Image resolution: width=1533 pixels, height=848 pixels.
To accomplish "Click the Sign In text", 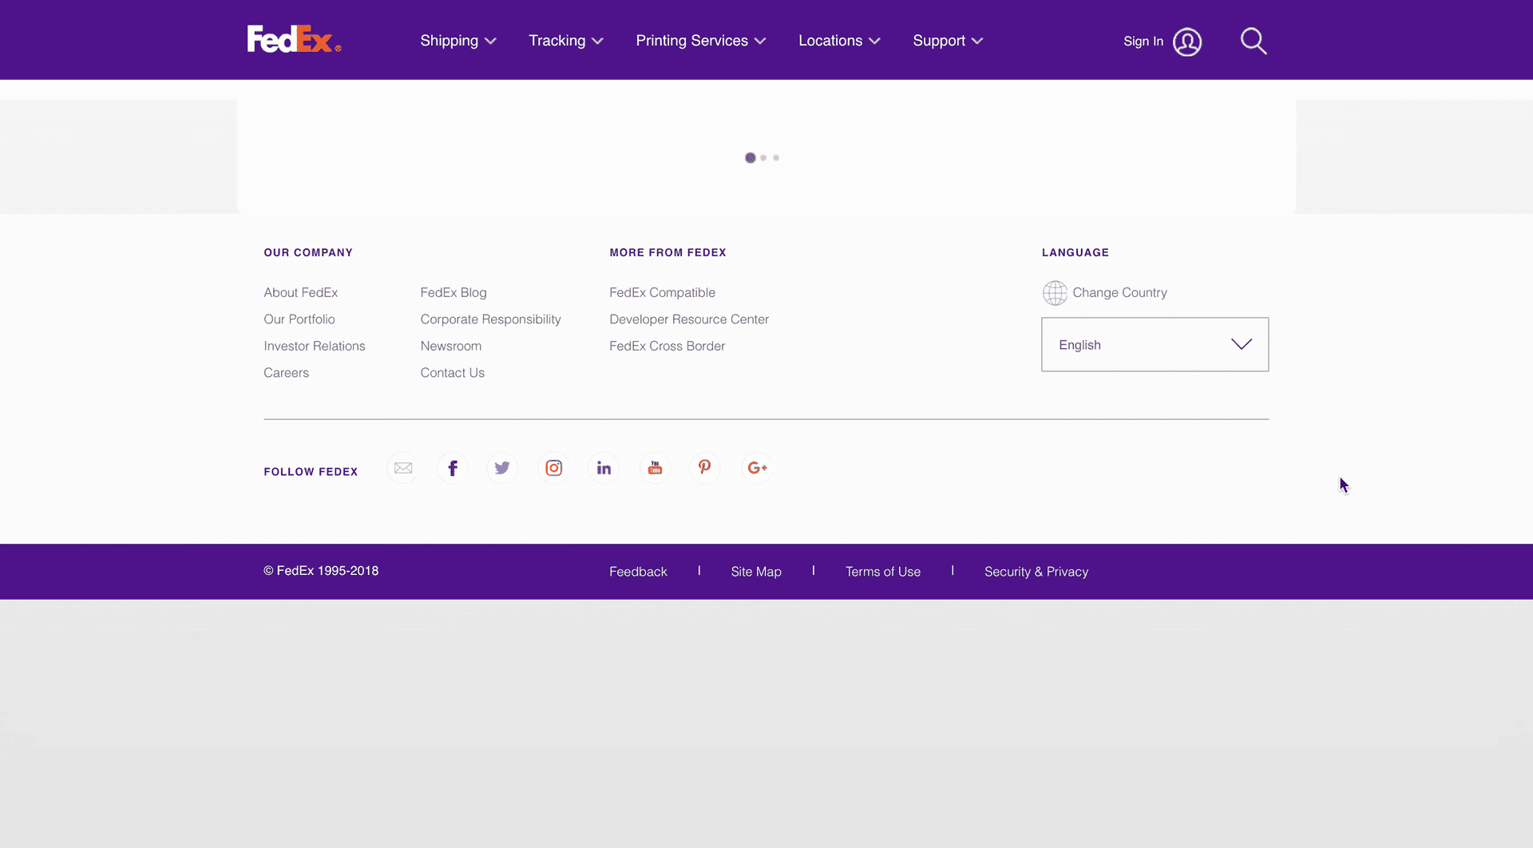I will pyautogui.click(x=1143, y=42).
